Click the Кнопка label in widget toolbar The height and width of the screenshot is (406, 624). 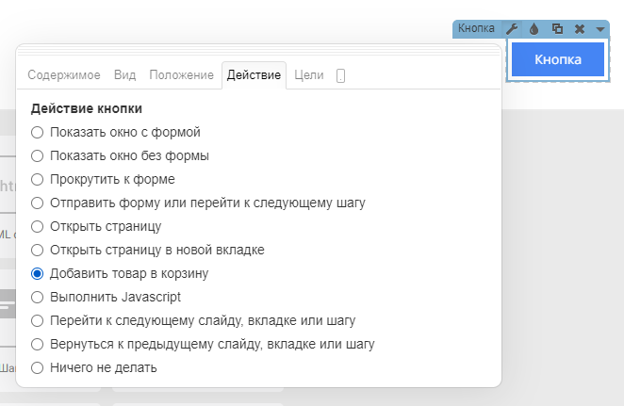pos(476,29)
